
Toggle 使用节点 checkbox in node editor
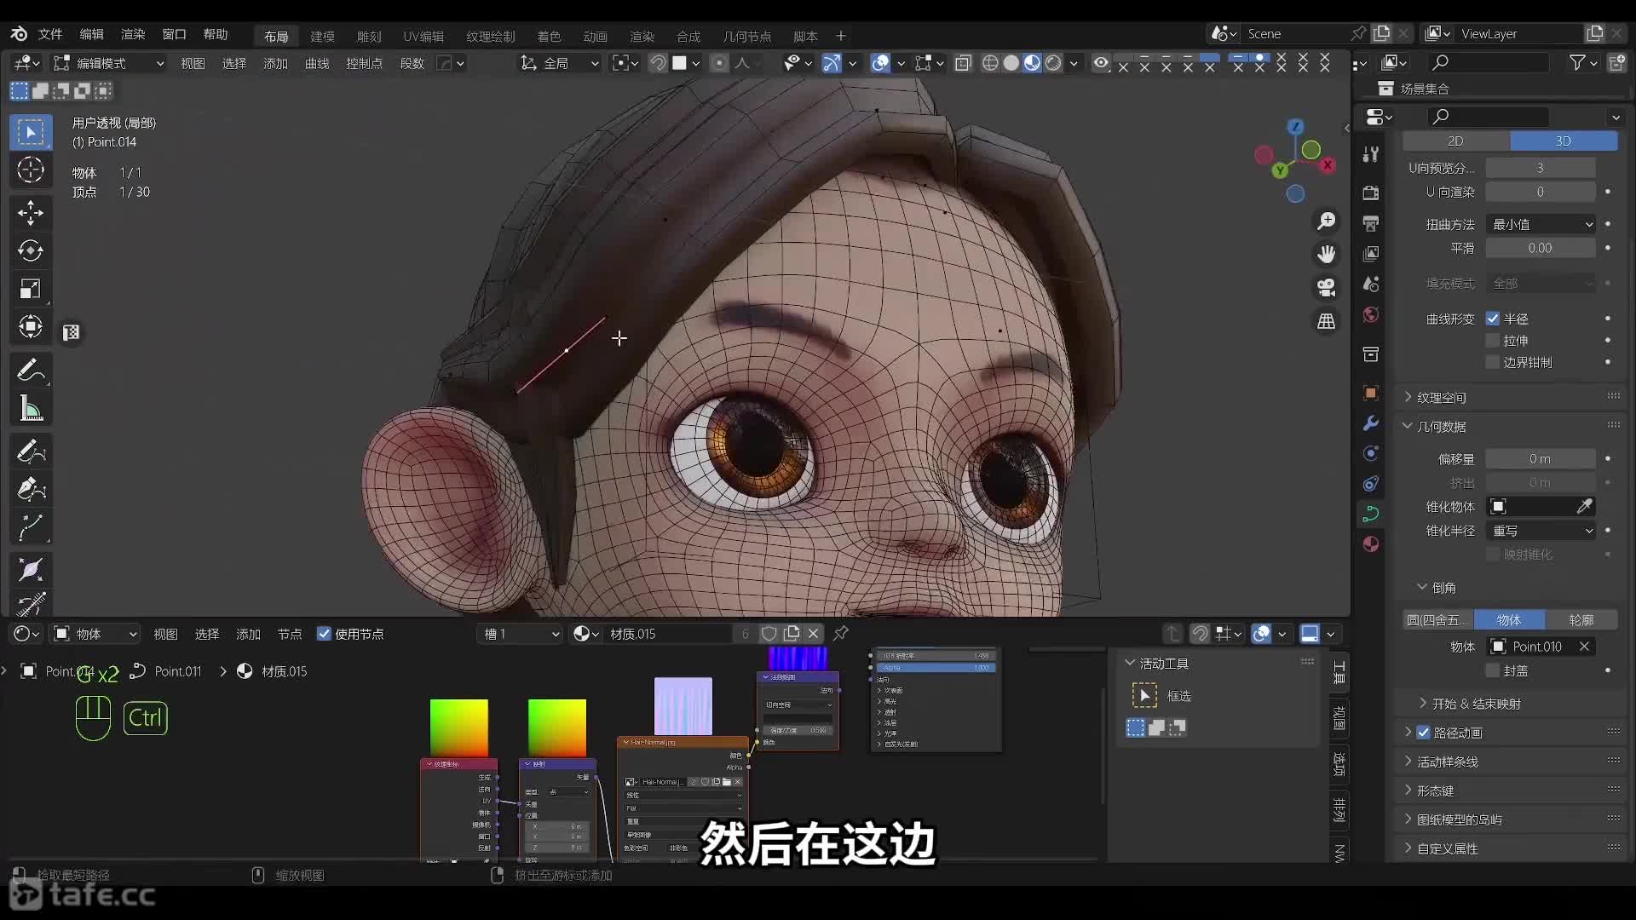pos(324,634)
